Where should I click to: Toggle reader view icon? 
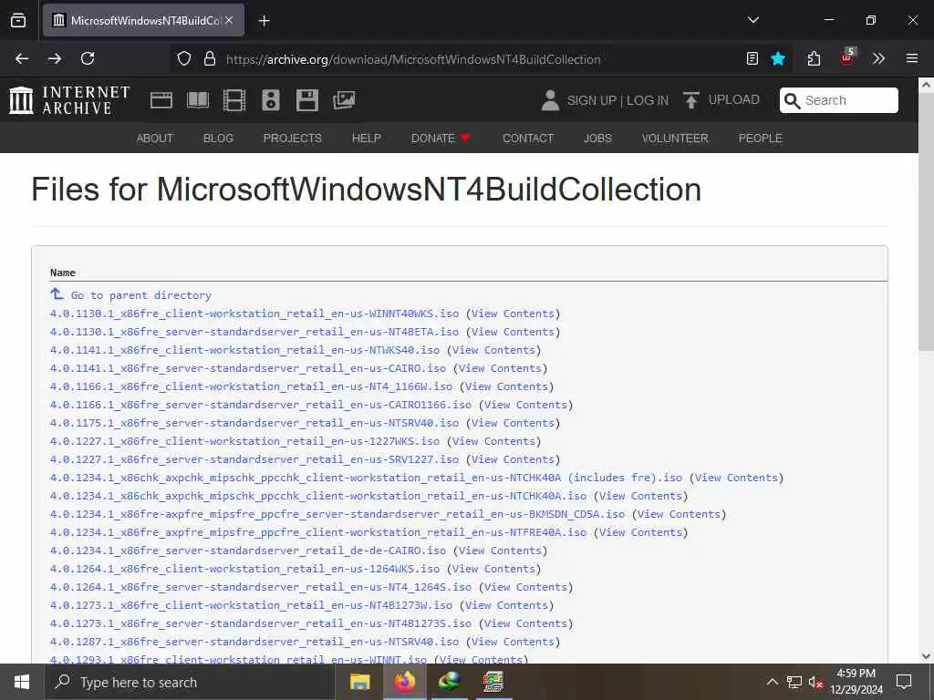(752, 58)
